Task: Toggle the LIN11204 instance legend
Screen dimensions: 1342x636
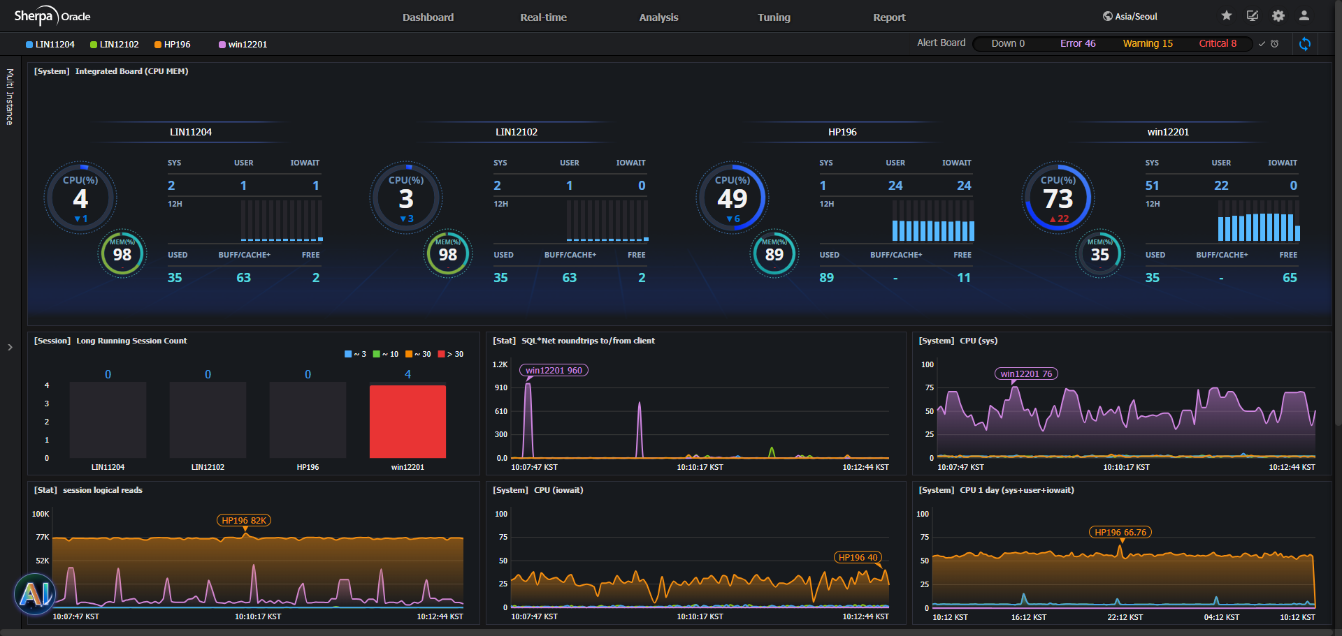Action: tap(50, 45)
